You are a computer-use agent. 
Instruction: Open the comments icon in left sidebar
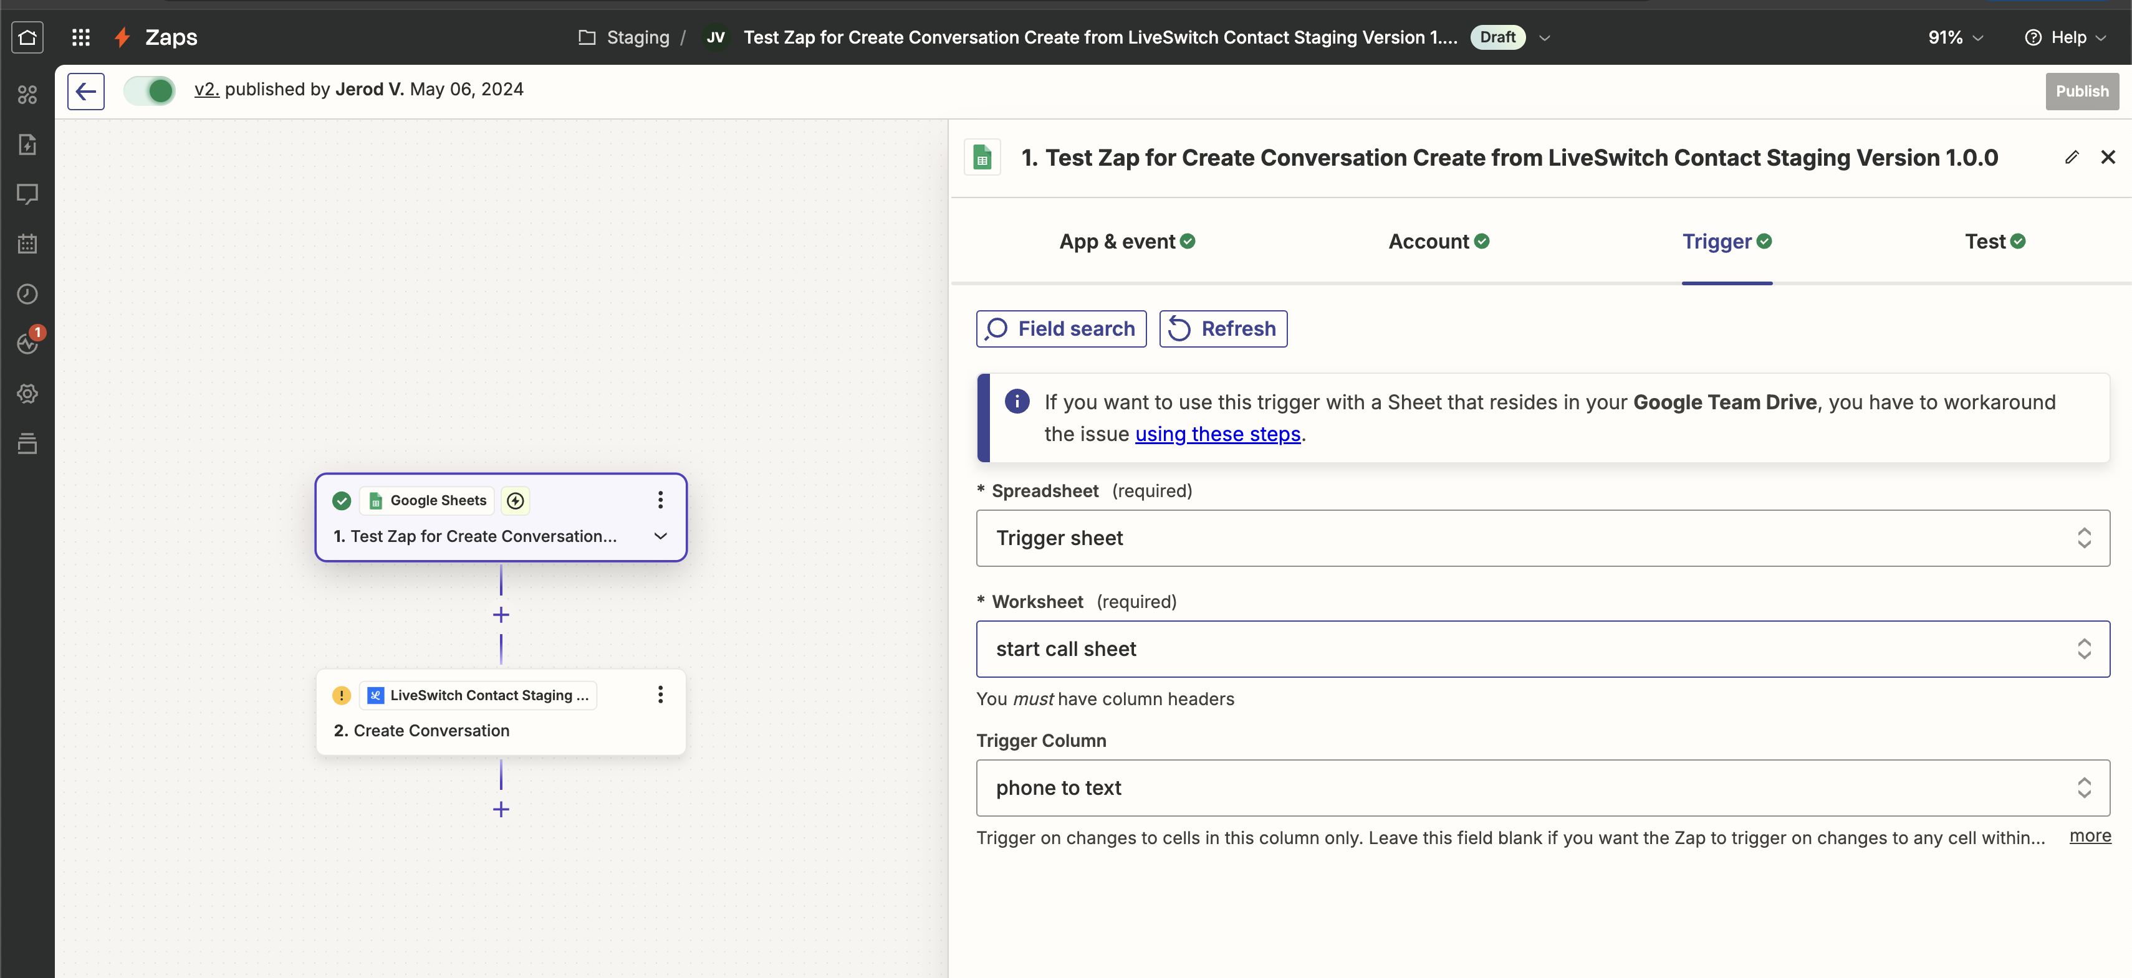click(x=27, y=194)
